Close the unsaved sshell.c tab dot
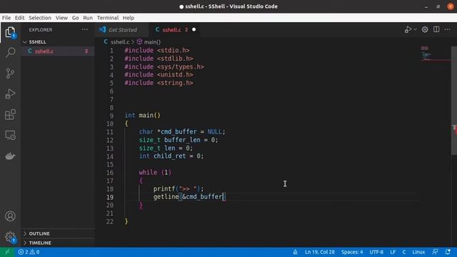457x257 pixels. [194, 29]
